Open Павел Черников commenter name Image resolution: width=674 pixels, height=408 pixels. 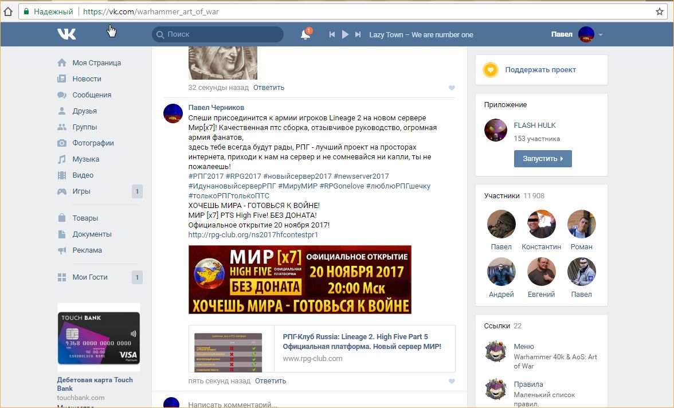pyautogui.click(x=216, y=108)
